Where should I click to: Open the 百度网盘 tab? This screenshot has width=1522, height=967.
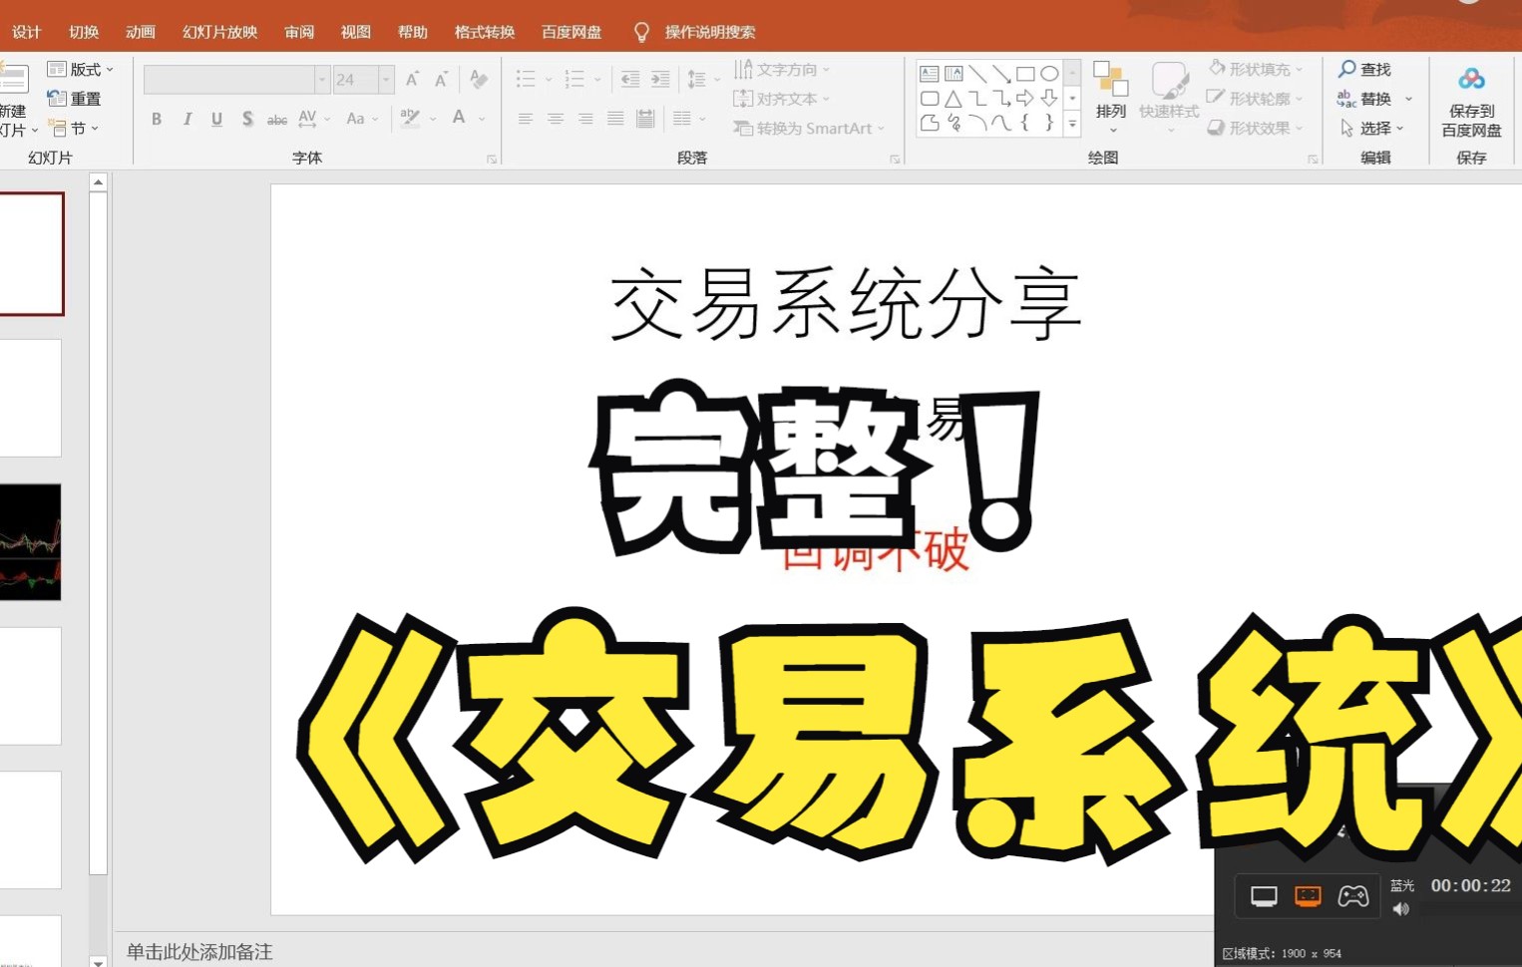(571, 32)
